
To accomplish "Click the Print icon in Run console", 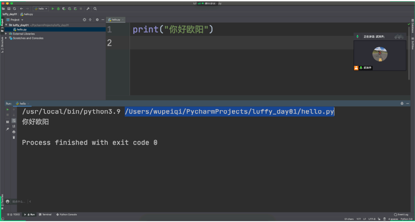I will point(14,132).
